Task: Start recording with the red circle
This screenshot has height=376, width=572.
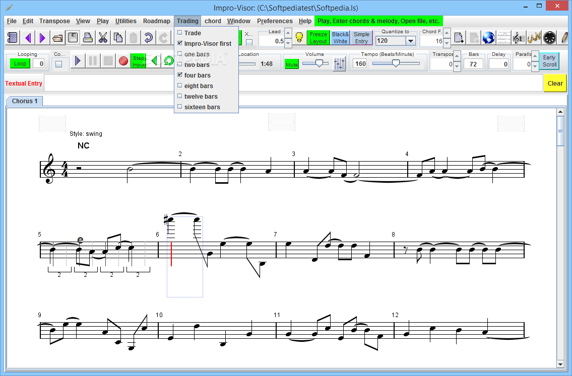Action: coord(123,60)
